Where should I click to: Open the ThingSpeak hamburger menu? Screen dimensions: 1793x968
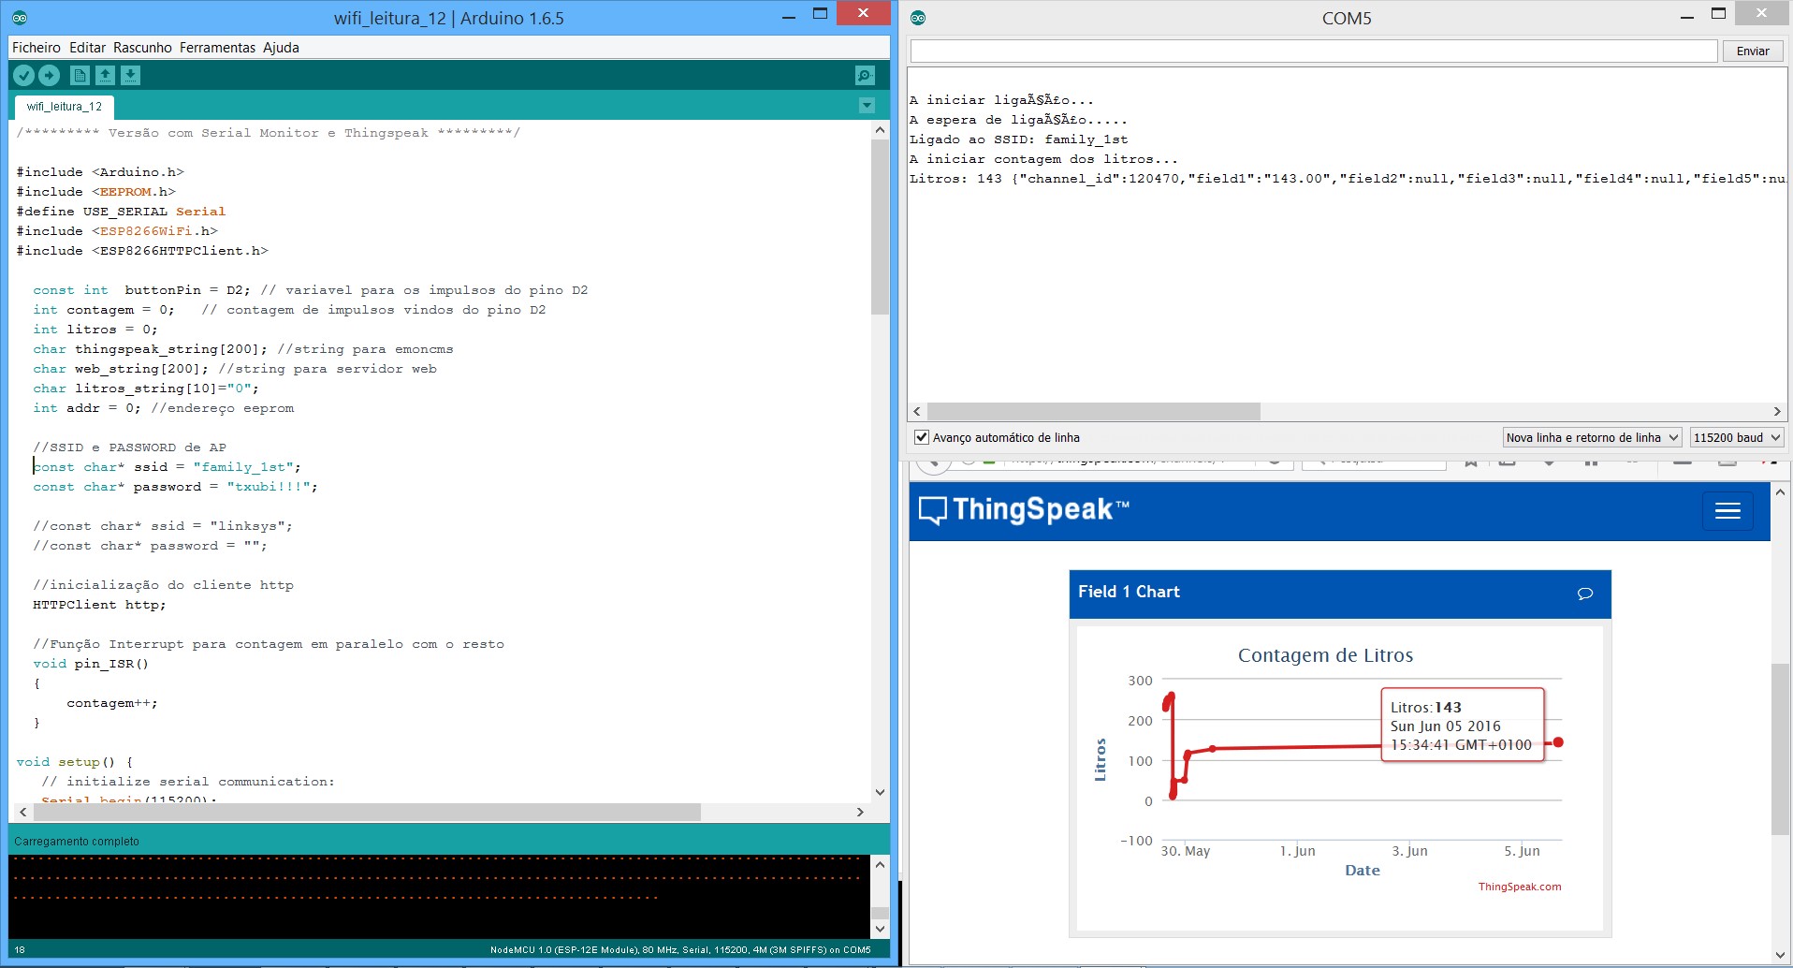click(1727, 510)
